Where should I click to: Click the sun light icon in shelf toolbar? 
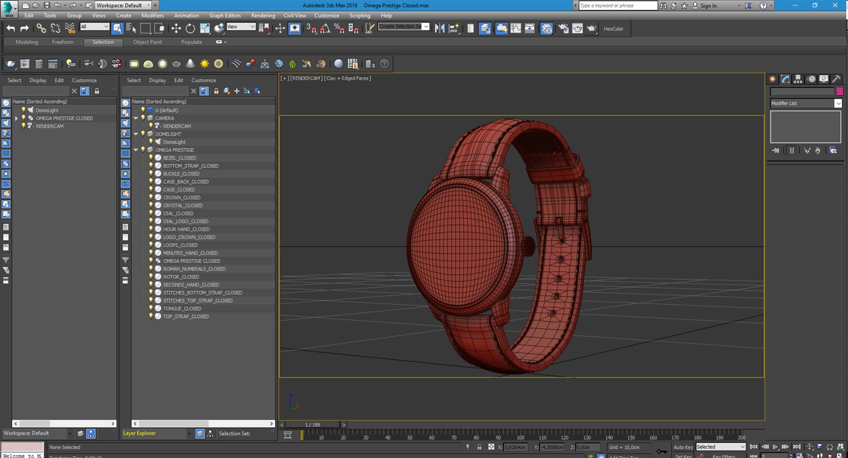204,64
